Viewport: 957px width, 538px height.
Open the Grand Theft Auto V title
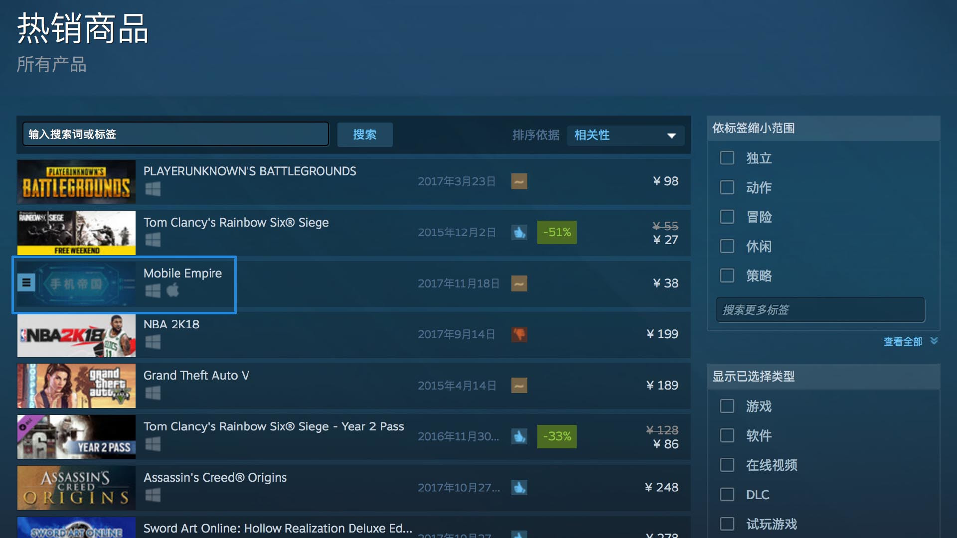click(196, 376)
